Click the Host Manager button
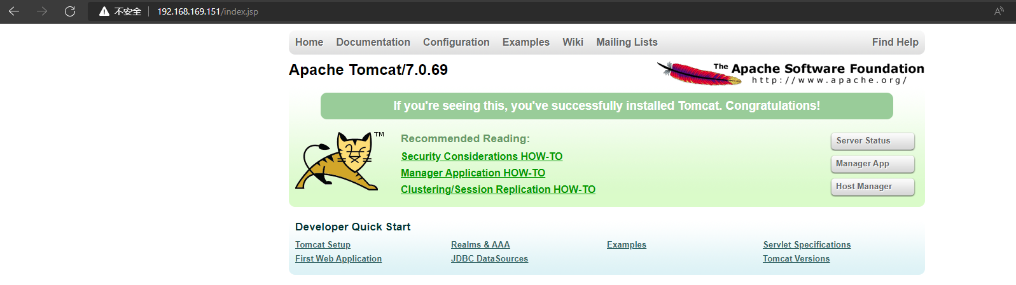 872,187
